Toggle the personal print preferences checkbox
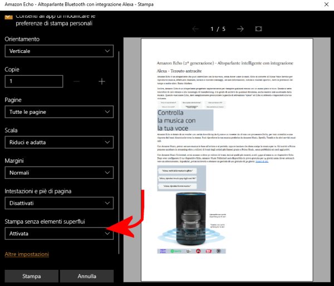This screenshot has height=286, width=334. click(x=8, y=17)
